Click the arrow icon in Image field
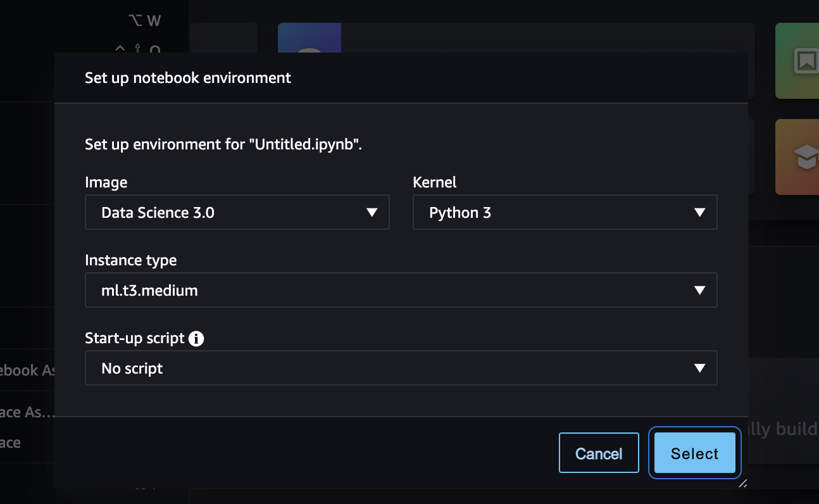819x504 pixels. click(x=372, y=213)
